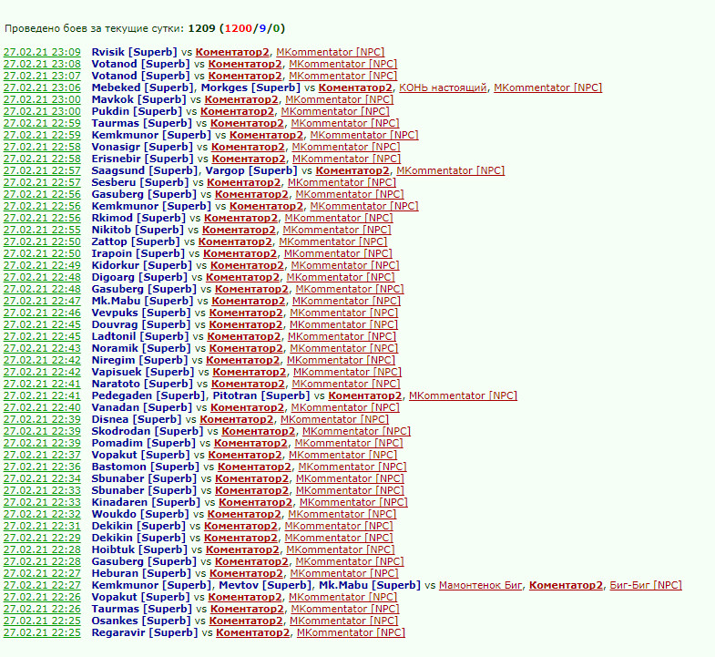Open the 27.02.21 22:40 battle log link
The height and width of the screenshot is (657, 715).
pyautogui.click(x=42, y=408)
